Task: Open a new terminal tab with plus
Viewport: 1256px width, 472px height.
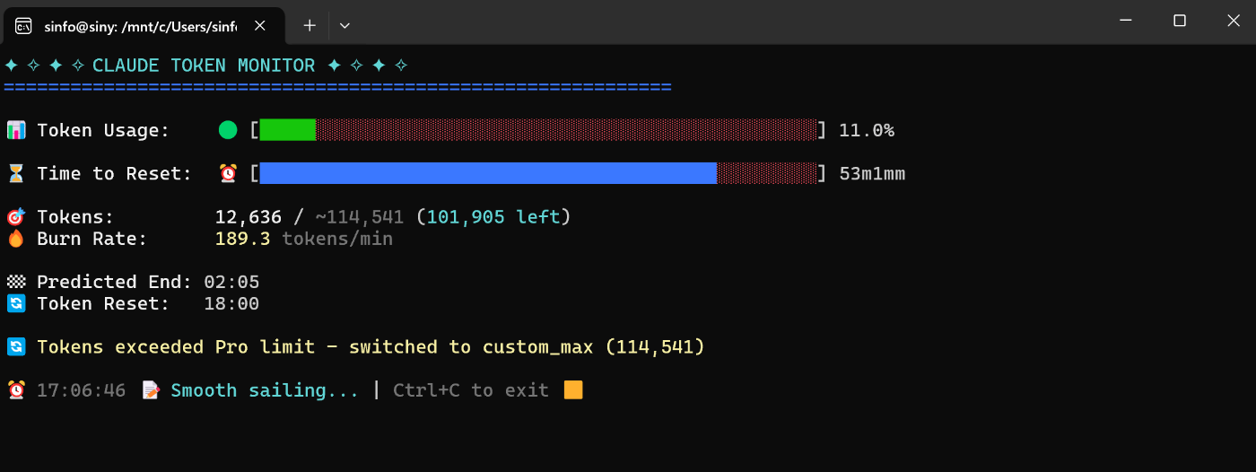Action: [310, 26]
